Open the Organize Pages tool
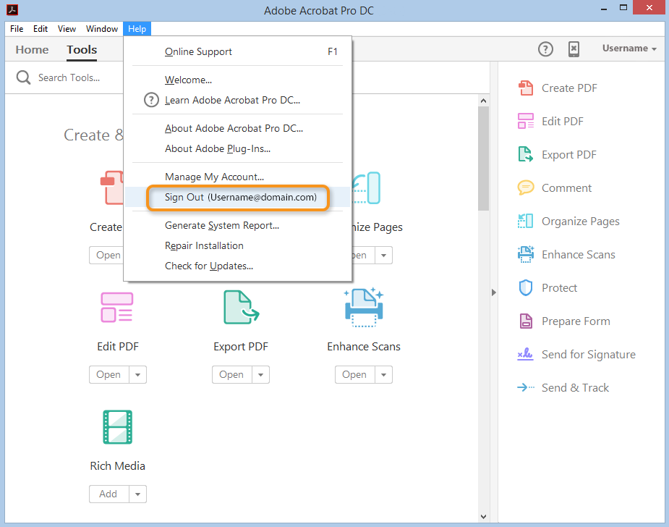669x527 pixels. (527, 221)
